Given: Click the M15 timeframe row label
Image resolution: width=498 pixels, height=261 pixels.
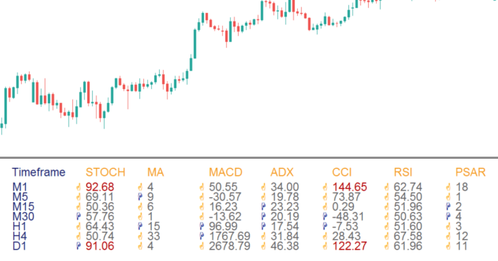Looking at the screenshot, I should [23, 207].
